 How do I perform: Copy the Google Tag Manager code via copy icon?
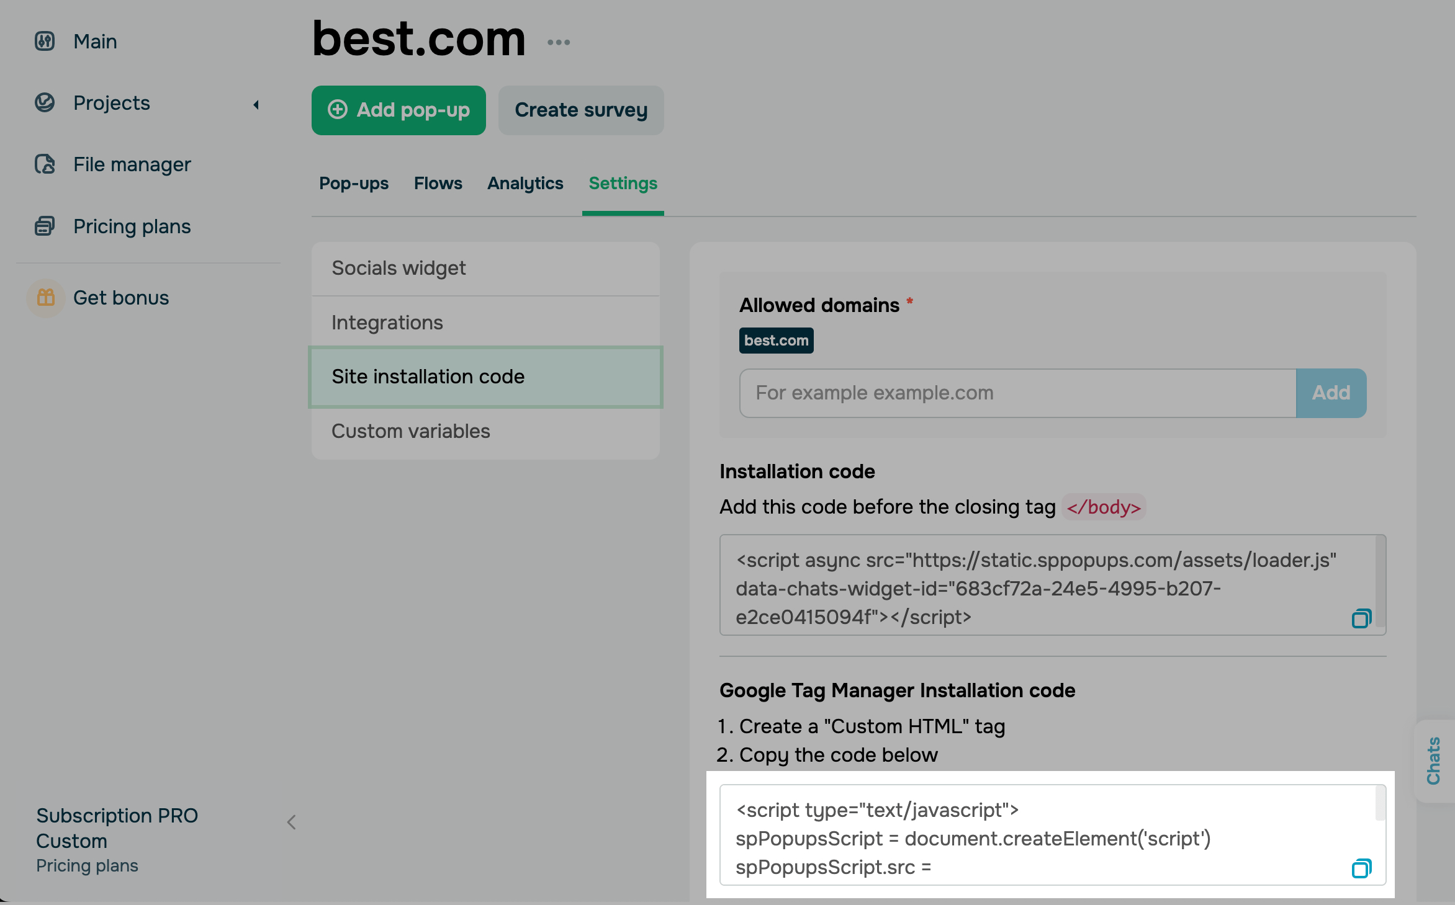click(1361, 868)
